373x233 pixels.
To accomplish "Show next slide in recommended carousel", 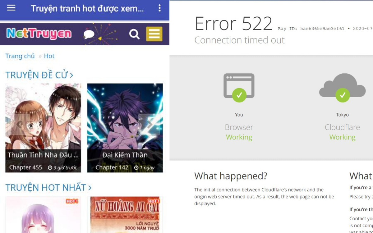I will click(x=149, y=125).
